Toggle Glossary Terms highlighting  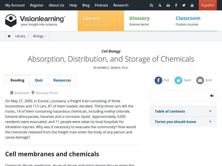click(x=44, y=93)
